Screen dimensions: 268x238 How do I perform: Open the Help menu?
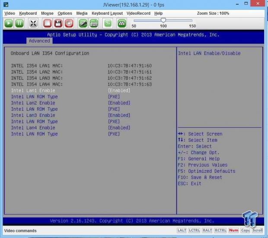(x=158, y=13)
